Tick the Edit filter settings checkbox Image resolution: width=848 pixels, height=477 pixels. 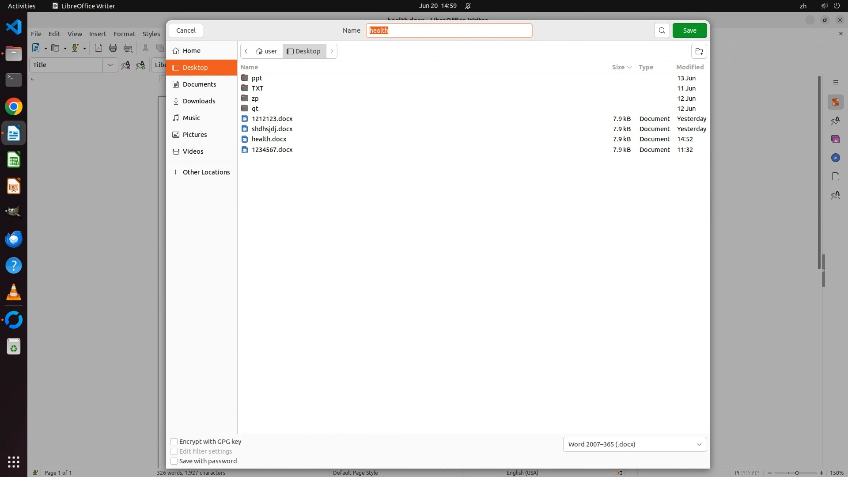[174, 451]
